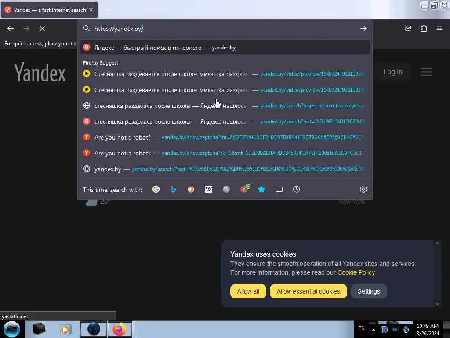The image size is (450, 338).
Task: Click the Yandex logo
Action: pyautogui.click(x=40, y=73)
